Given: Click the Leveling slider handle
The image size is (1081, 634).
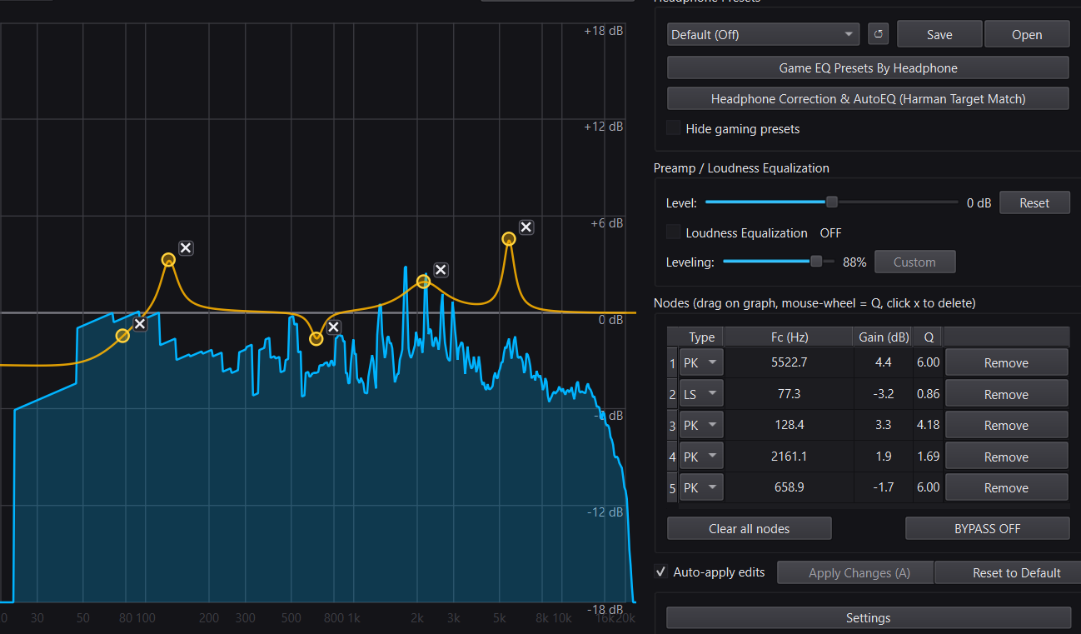Looking at the screenshot, I should tap(816, 261).
